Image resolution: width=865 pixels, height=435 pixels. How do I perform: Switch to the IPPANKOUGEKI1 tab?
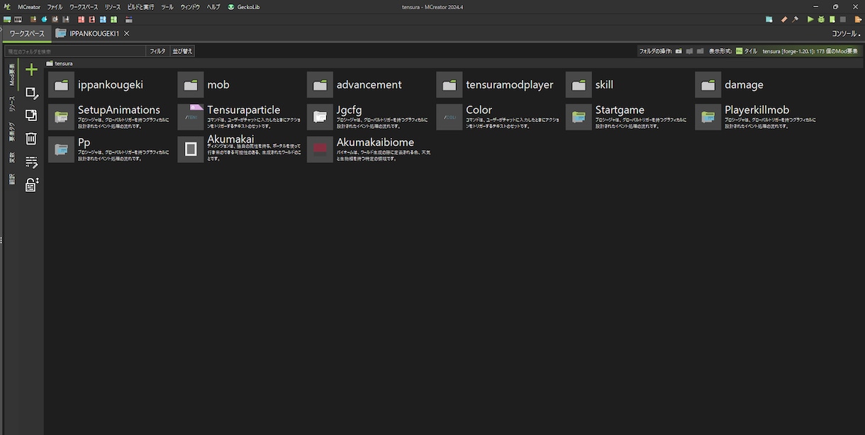[x=94, y=33]
